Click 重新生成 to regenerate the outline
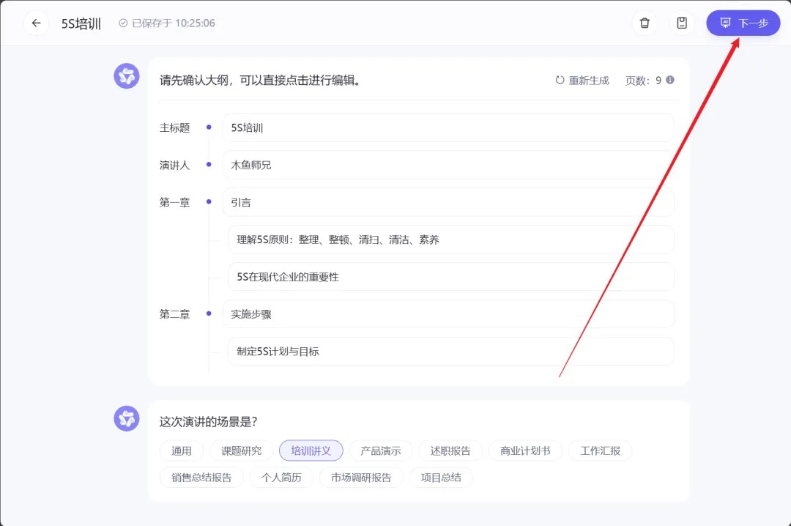791x526 pixels. [x=588, y=81]
